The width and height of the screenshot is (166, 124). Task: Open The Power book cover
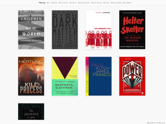click(132, 76)
